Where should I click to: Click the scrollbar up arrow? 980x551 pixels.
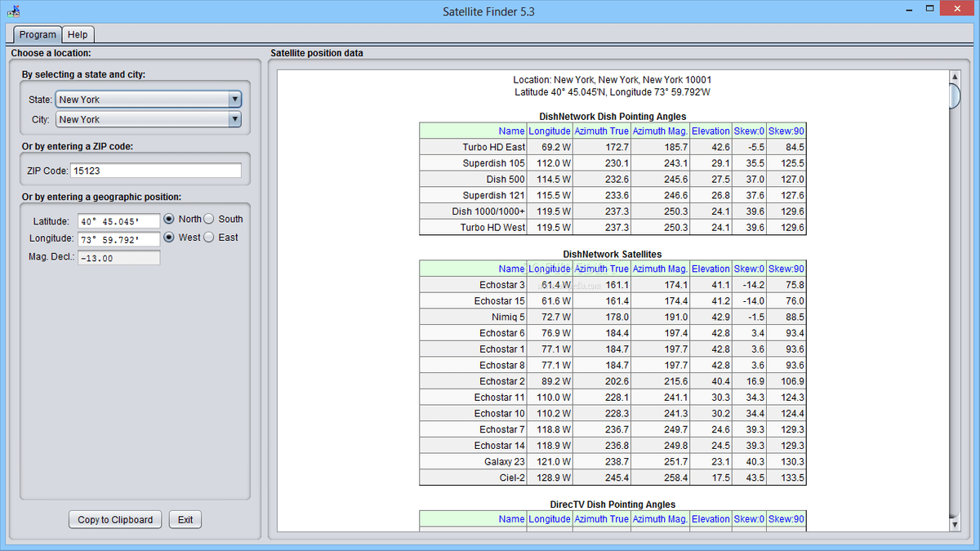[x=953, y=77]
